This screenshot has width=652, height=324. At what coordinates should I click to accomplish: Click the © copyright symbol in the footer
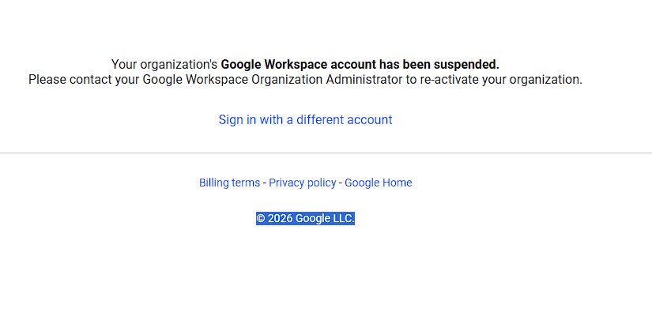[261, 219]
